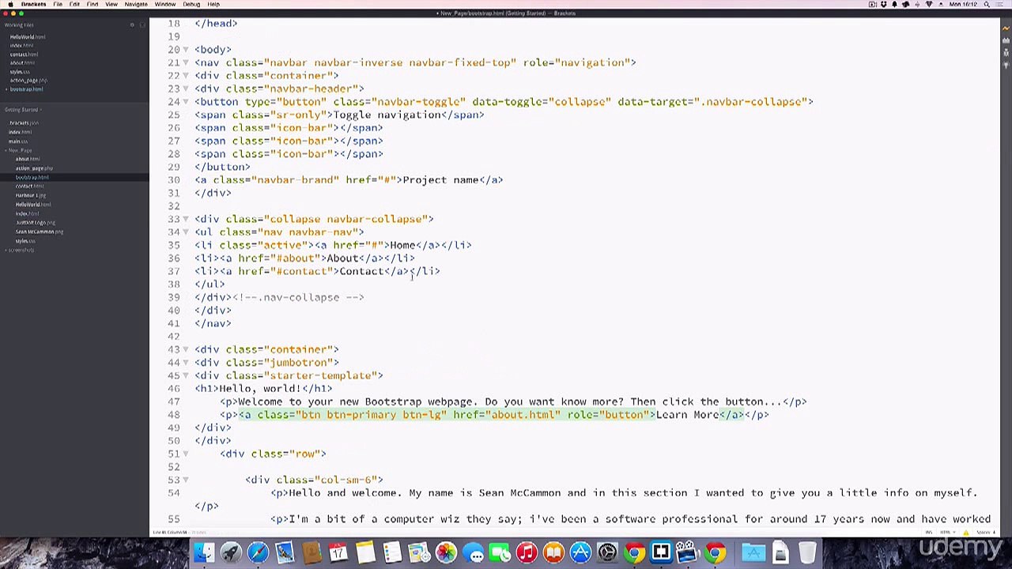Screen dimensions: 1012x569
Task: Open Harbour 1.jpg in project tree
Action: [31, 195]
